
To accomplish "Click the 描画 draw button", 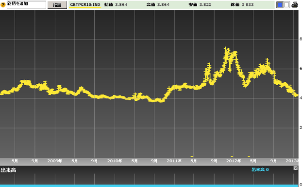I will coord(57,5).
